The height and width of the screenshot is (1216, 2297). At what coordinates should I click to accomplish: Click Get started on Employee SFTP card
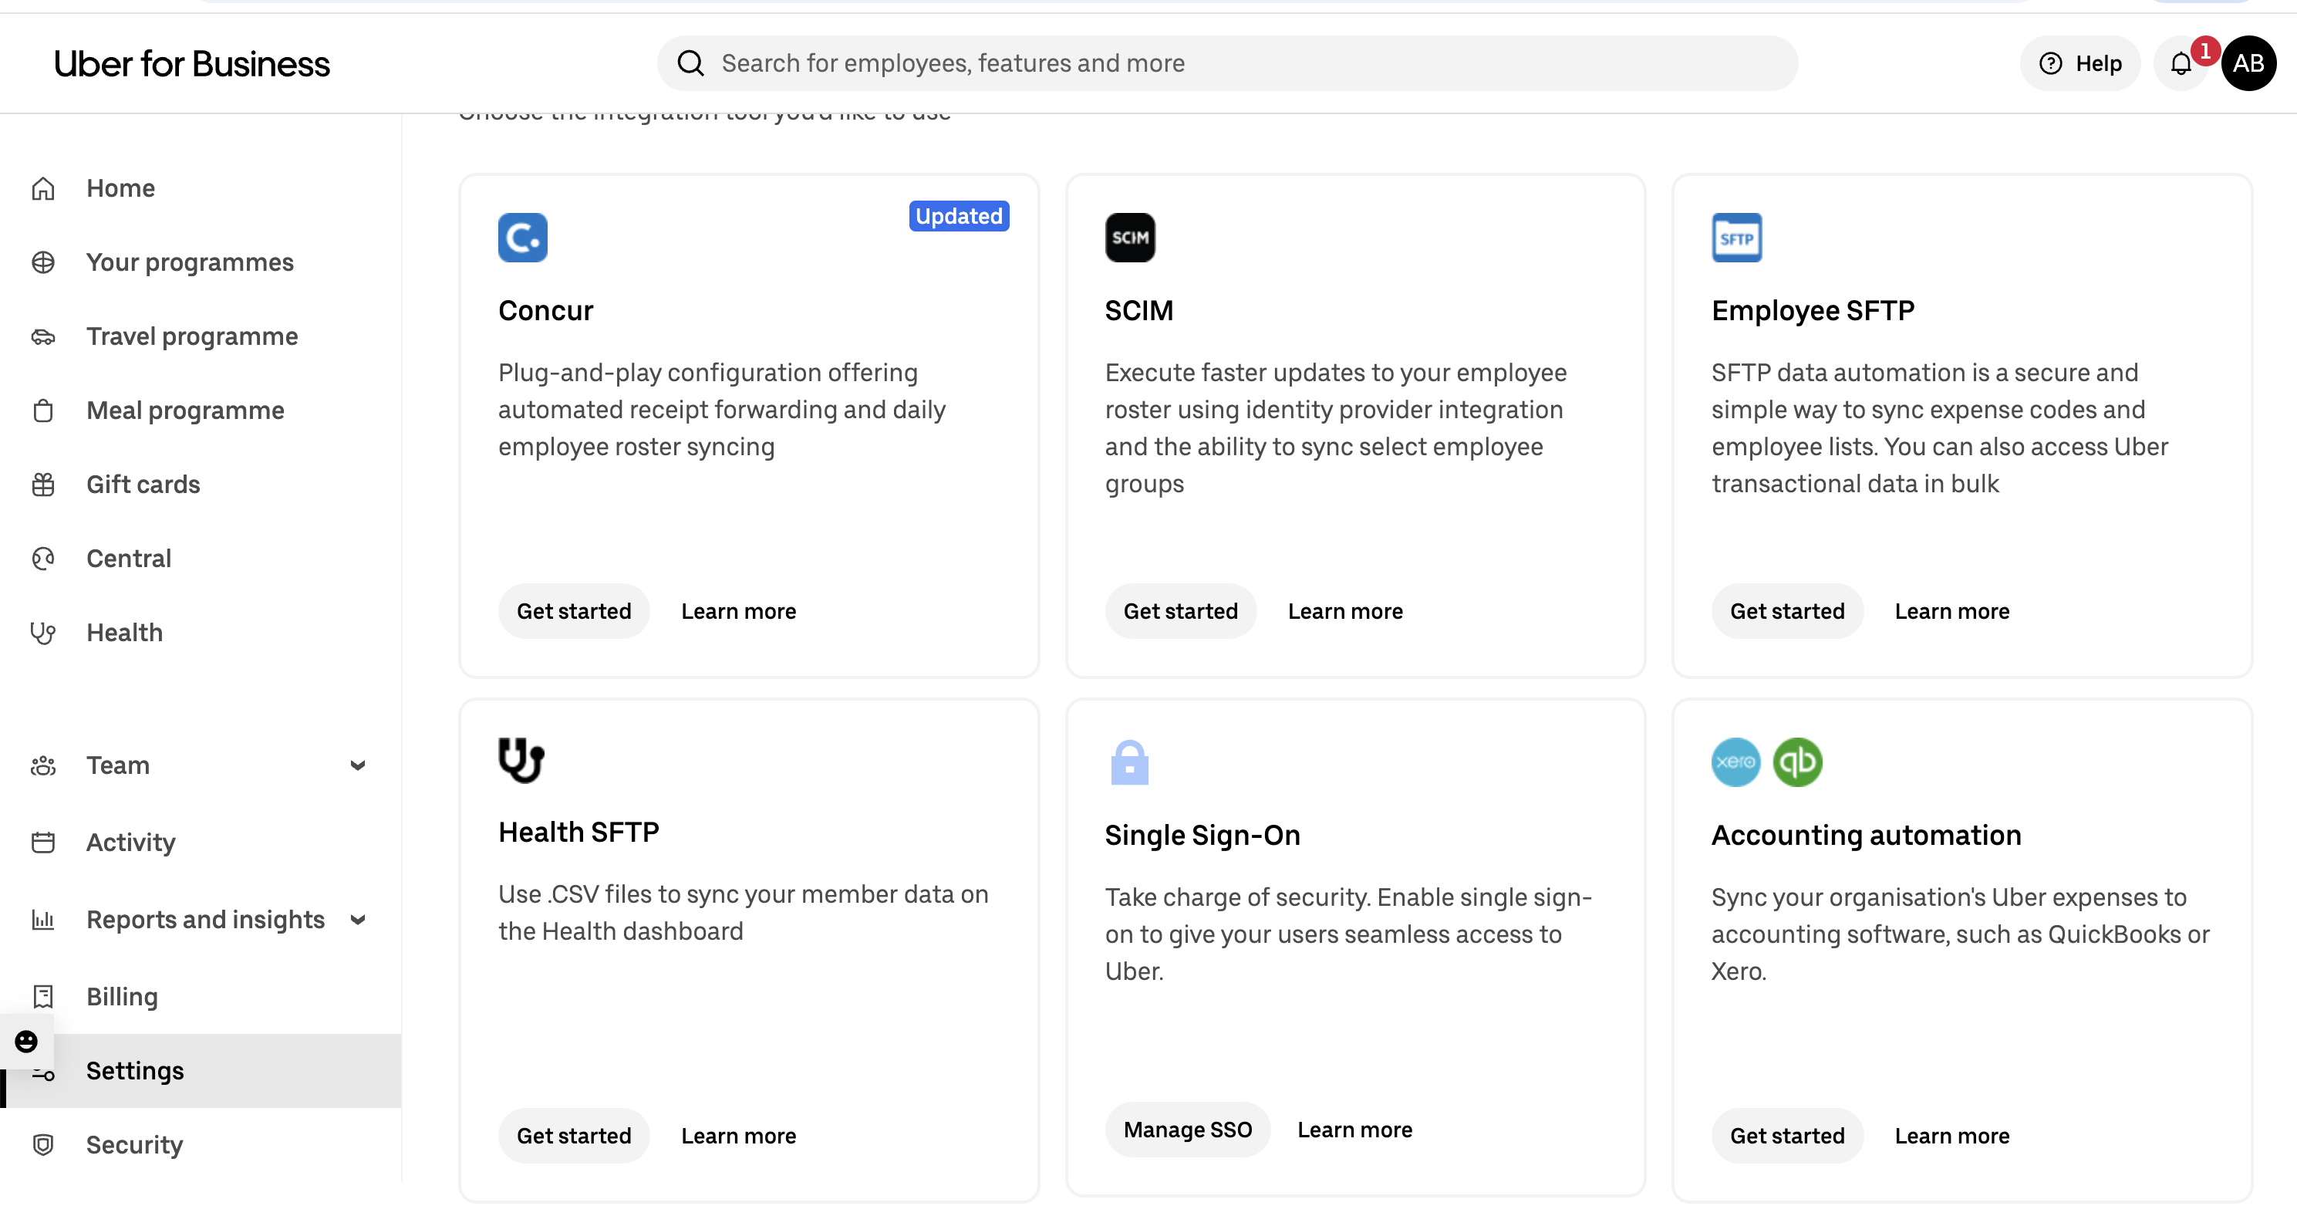pos(1787,611)
